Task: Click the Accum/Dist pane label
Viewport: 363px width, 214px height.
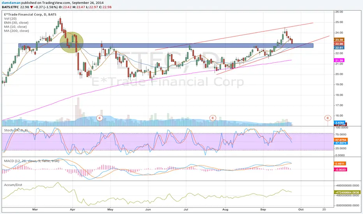Action: pos(13,185)
